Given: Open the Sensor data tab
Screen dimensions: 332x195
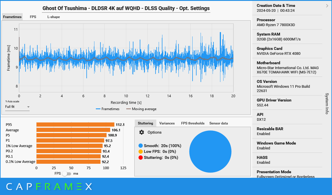Looking at the screenshot, I should 218,123.
